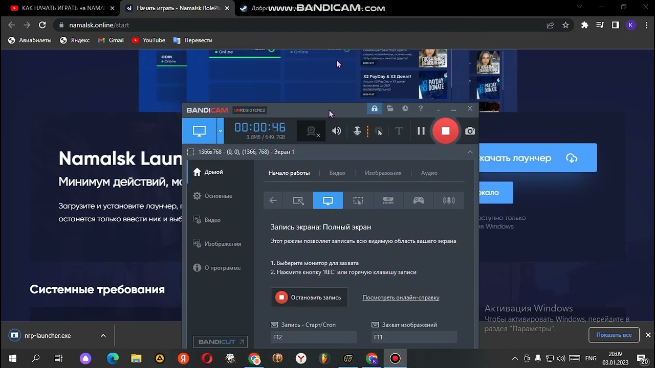Switch to the Аудио tab
This screenshot has width=655, height=368.
tap(429, 173)
